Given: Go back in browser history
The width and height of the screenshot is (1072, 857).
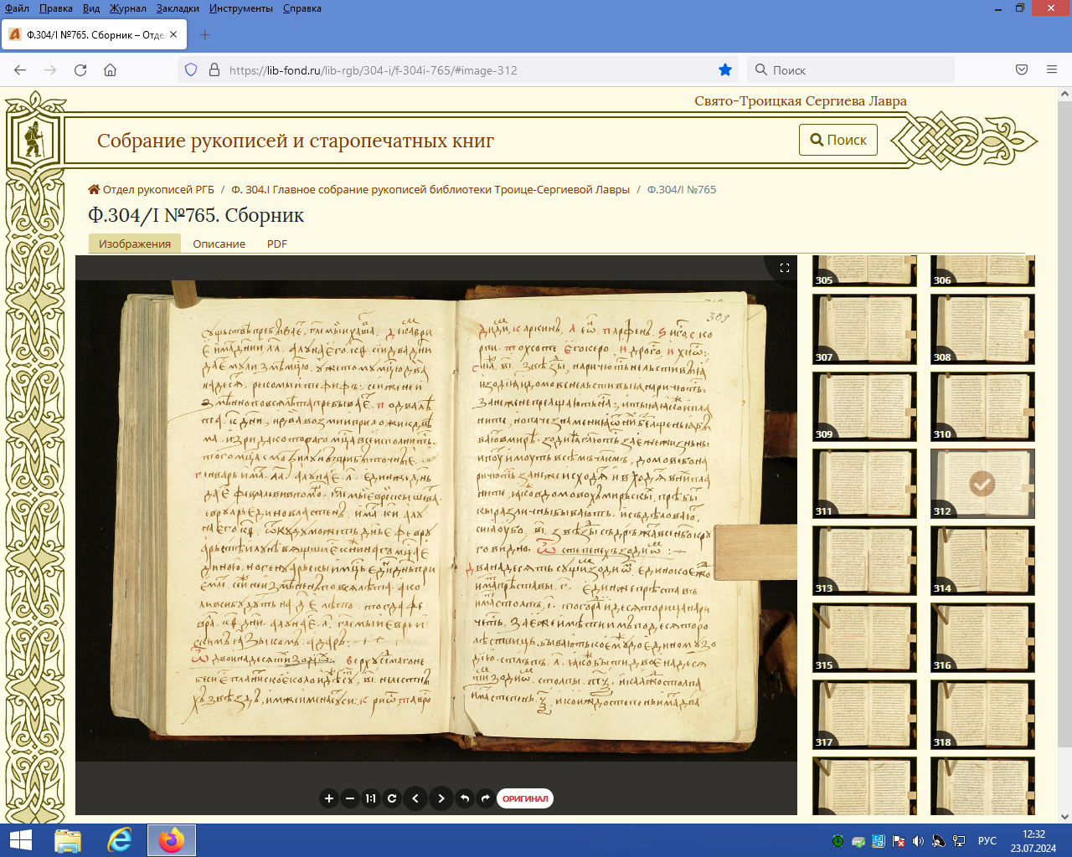Looking at the screenshot, I should click(20, 70).
